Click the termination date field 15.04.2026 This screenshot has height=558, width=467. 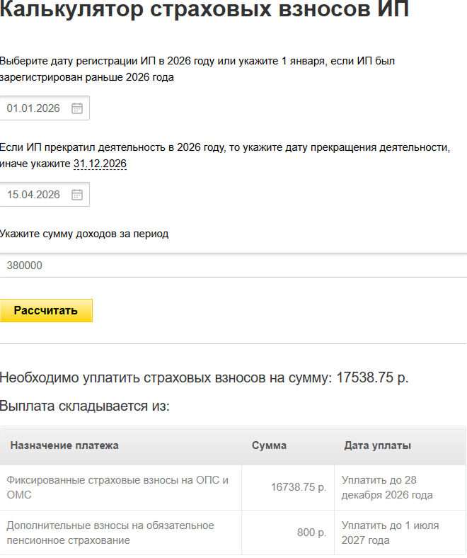tap(45, 195)
